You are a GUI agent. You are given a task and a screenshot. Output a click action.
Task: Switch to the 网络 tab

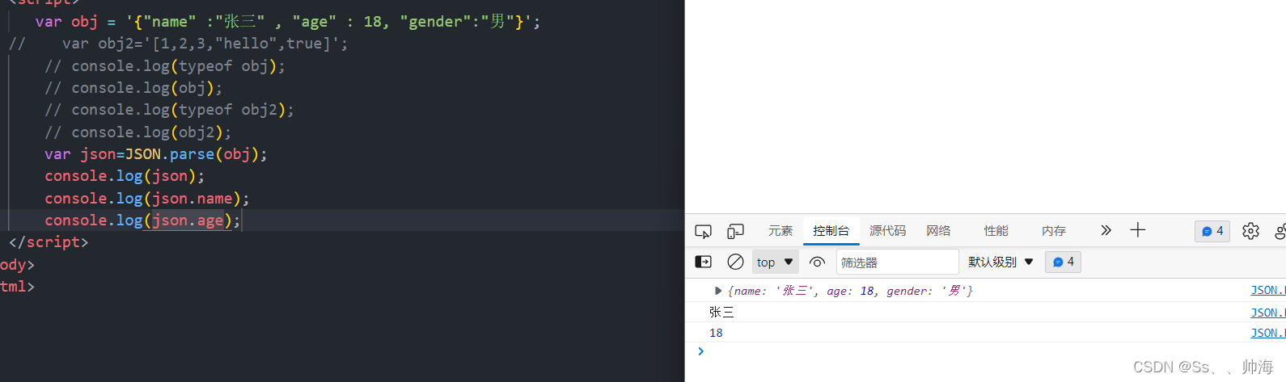(x=938, y=231)
